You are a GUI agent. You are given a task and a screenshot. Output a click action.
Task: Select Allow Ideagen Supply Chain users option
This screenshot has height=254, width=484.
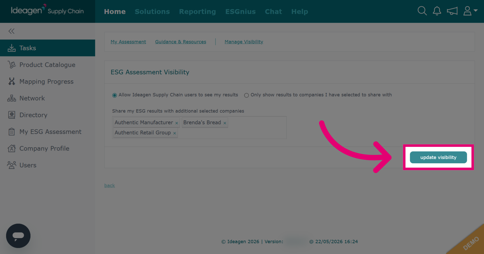(114, 95)
